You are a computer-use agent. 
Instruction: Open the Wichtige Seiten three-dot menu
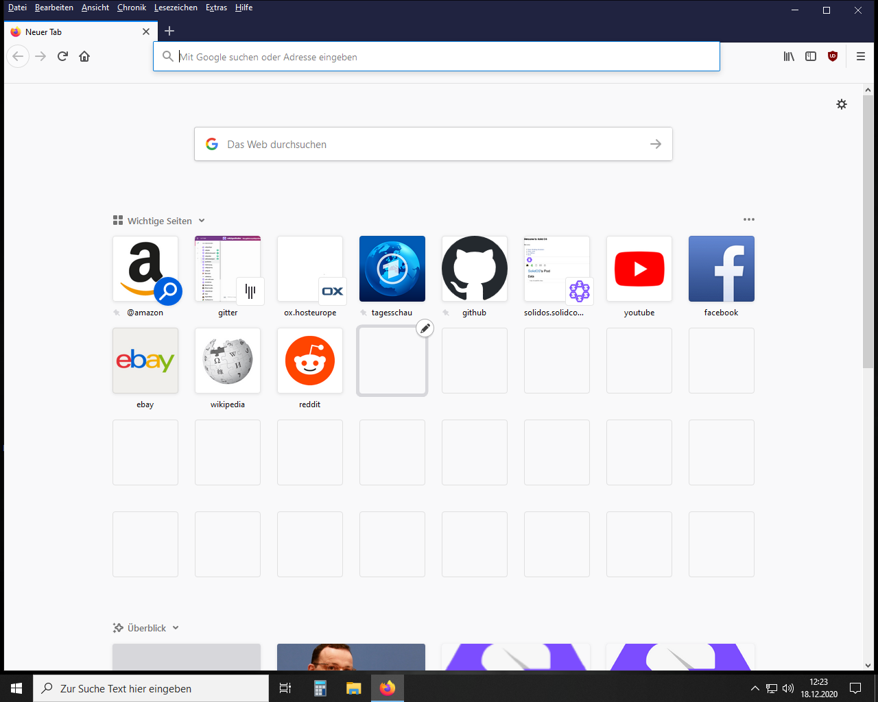[748, 219]
